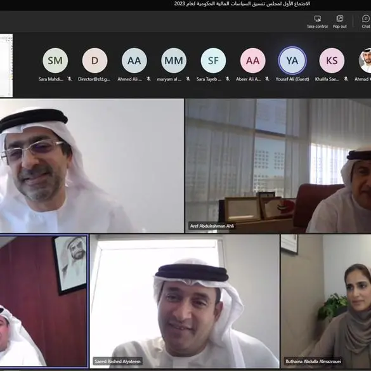Select Saeed Rashed Alyateem video tile
The width and height of the screenshot is (371, 371).
pos(185,301)
